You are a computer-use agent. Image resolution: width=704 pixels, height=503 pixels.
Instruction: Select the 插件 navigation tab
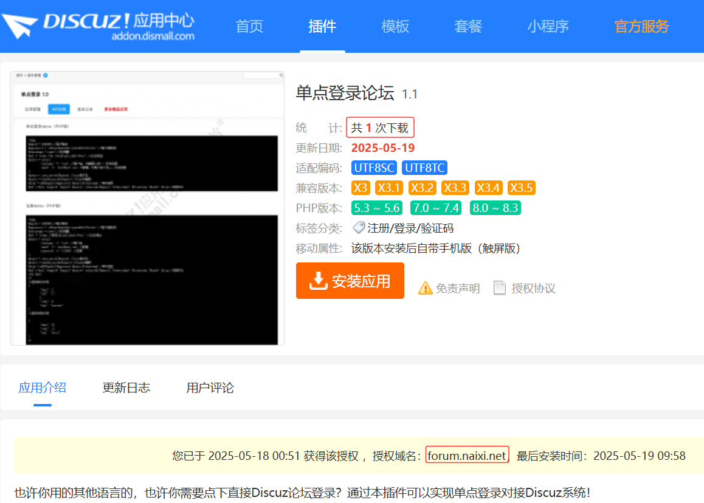pos(322,26)
